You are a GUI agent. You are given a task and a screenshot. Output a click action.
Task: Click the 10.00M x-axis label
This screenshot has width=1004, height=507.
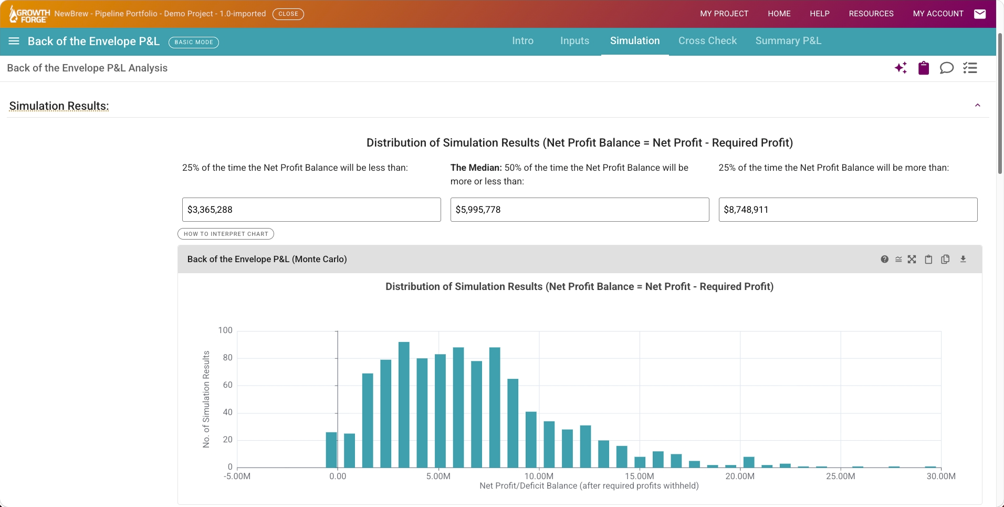click(539, 476)
